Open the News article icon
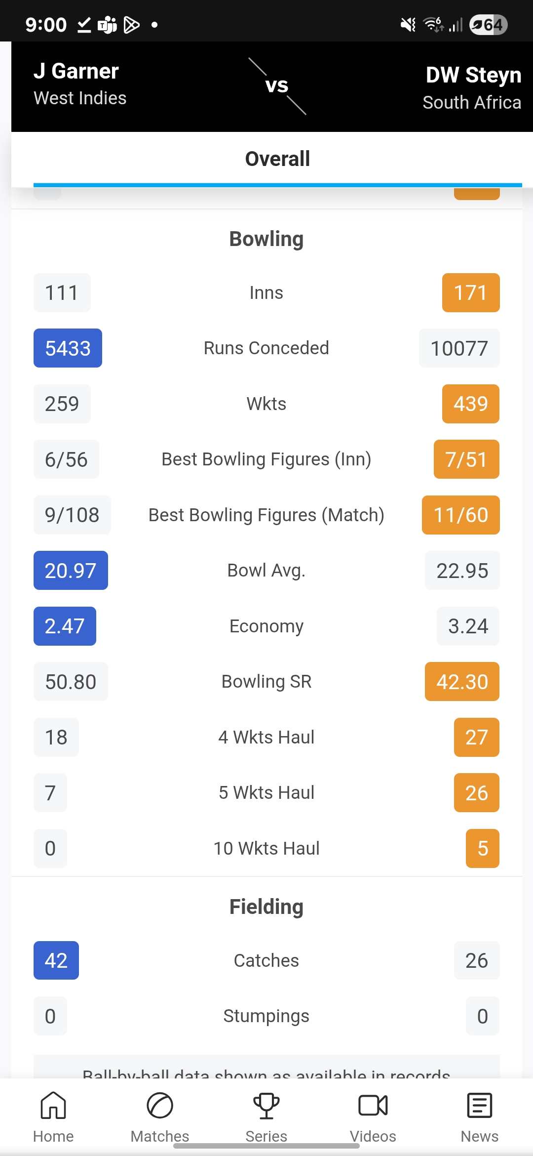The image size is (533, 1156). (x=480, y=1106)
